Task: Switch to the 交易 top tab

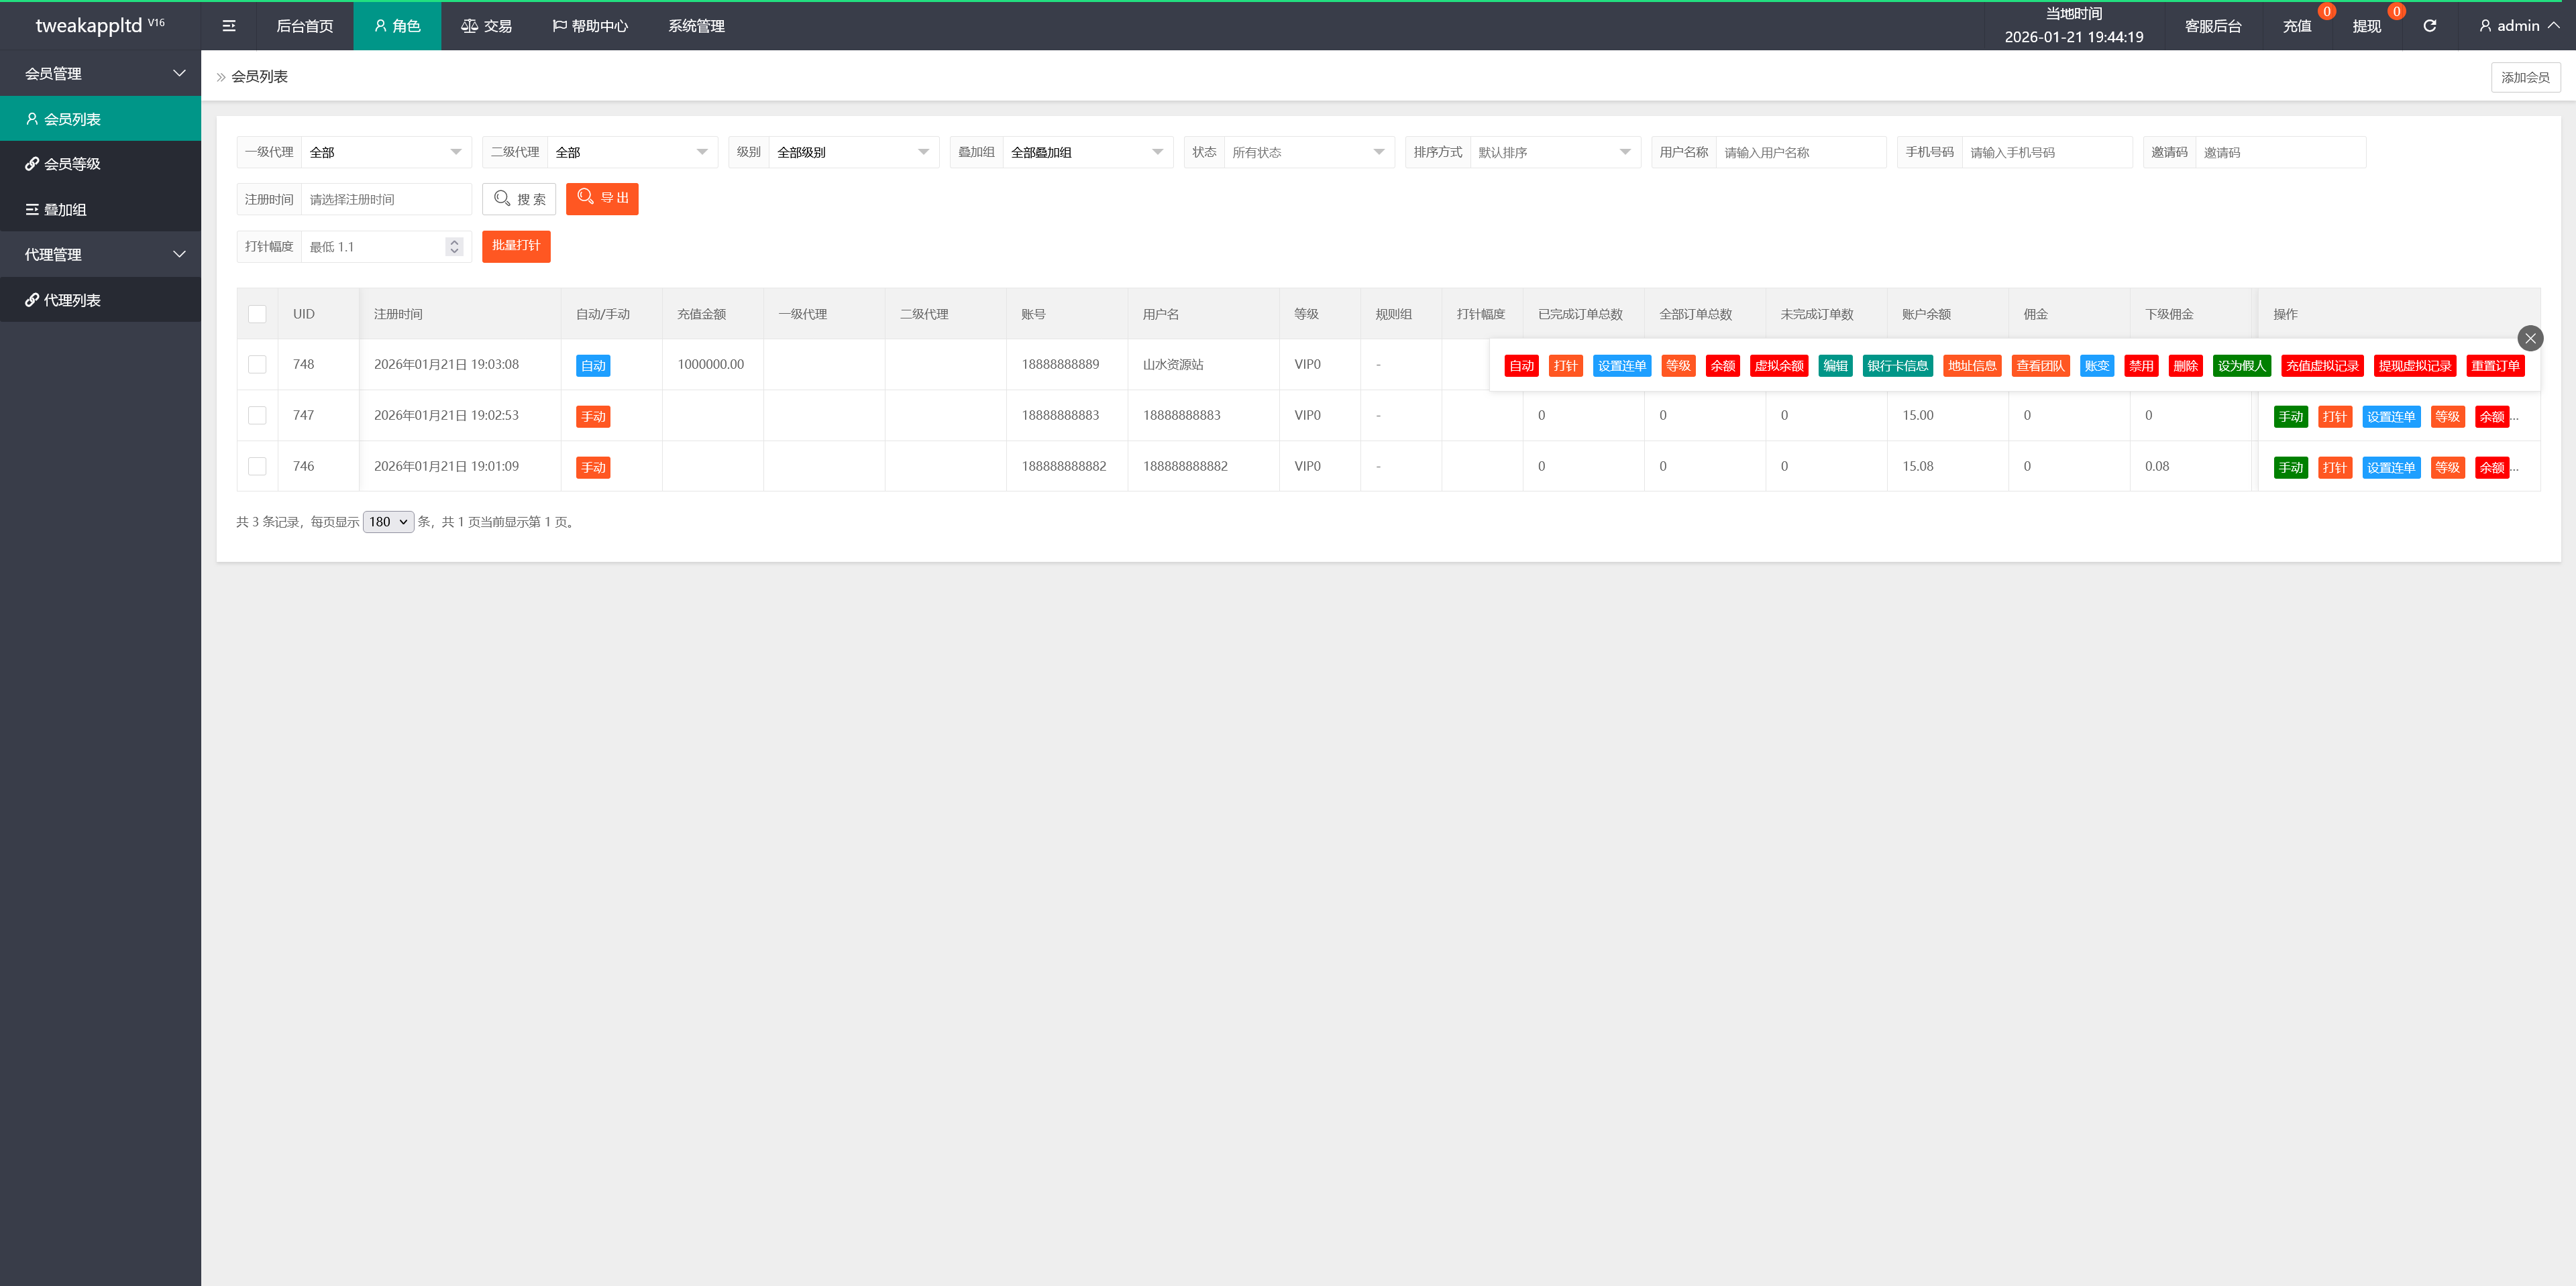Action: pos(486,26)
